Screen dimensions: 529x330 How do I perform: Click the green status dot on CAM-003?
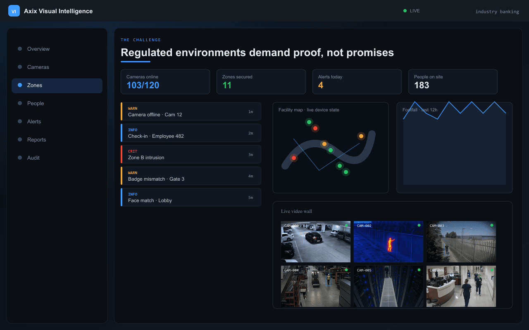click(x=491, y=225)
